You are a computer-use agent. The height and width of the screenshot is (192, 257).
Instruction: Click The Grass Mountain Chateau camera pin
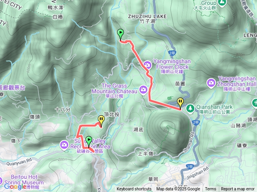(143, 90)
